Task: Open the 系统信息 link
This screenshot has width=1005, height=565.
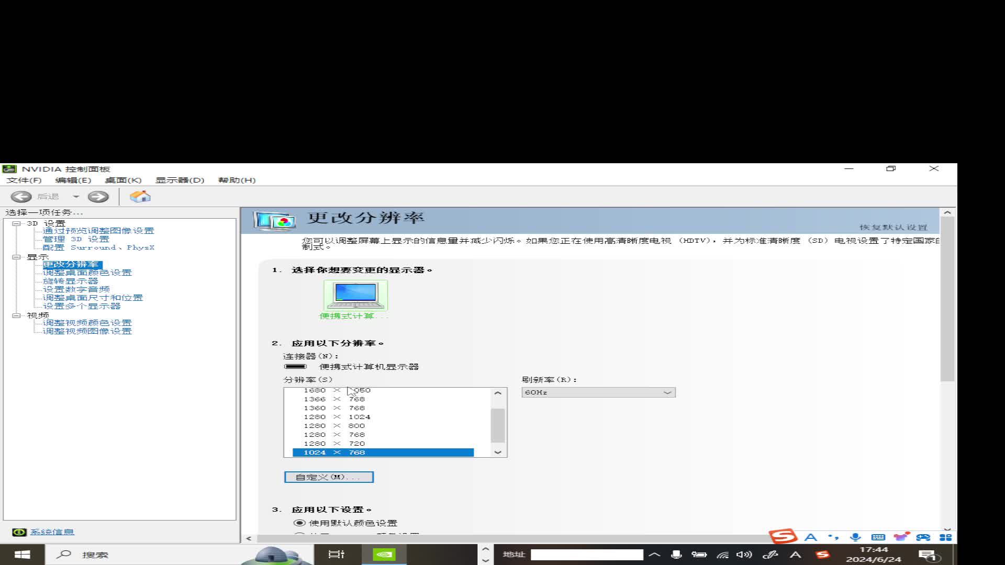Action: (52, 532)
